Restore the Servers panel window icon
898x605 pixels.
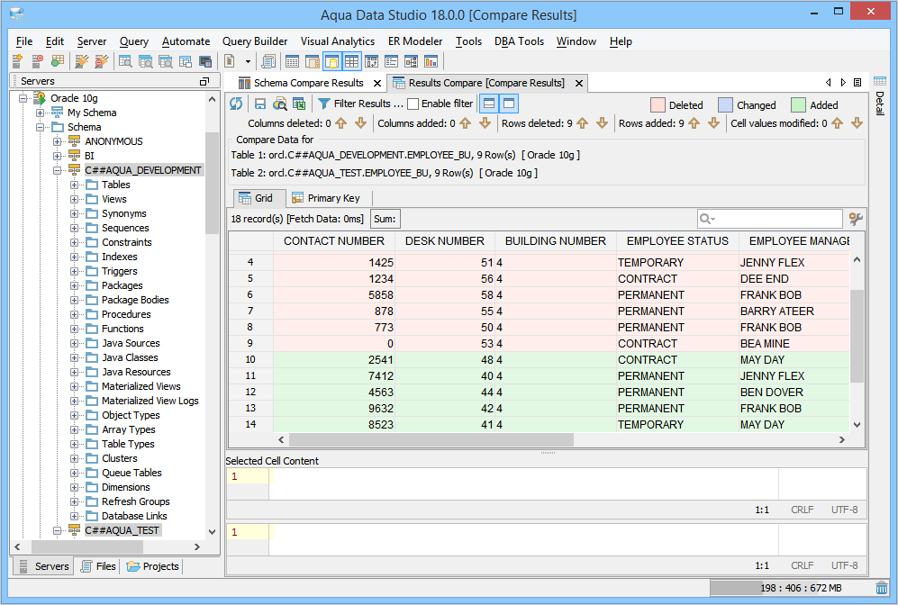pos(204,82)
